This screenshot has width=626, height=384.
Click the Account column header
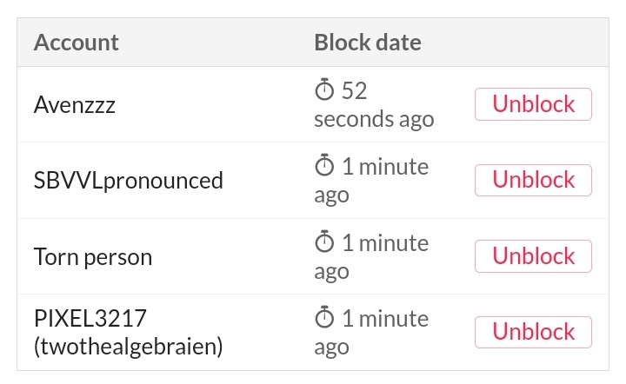pos(77,43)
